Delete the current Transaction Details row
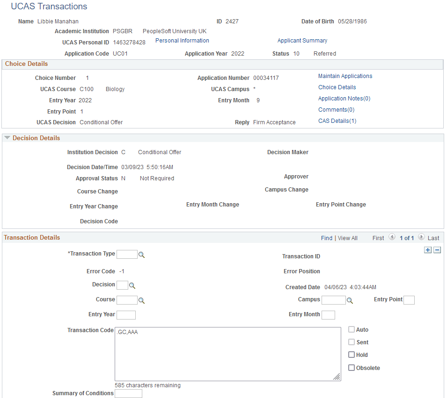The width and height of the screenshot is (447, 398). [x=437, y=250]
